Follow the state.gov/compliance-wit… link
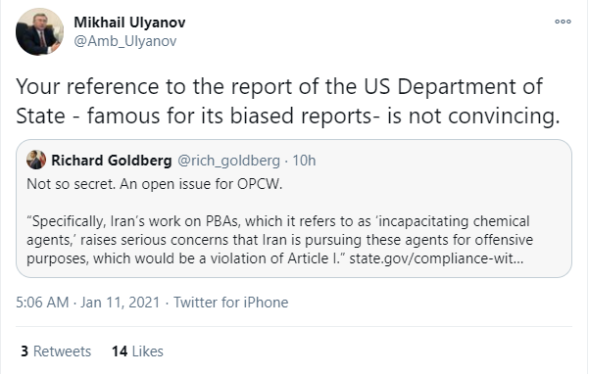Image resolution: width=589 pixels, height=374 pixels. point(436,258)
